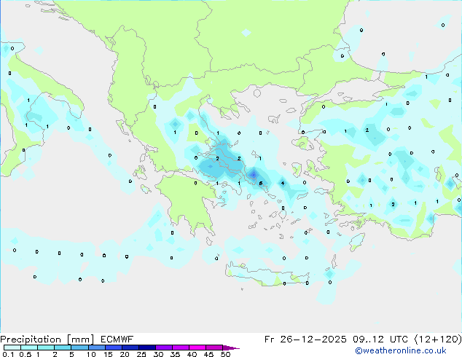This screenshot has height=357, width=462.
Task: Open the weatheronline.co.uk link text
Action: [401, 350]
